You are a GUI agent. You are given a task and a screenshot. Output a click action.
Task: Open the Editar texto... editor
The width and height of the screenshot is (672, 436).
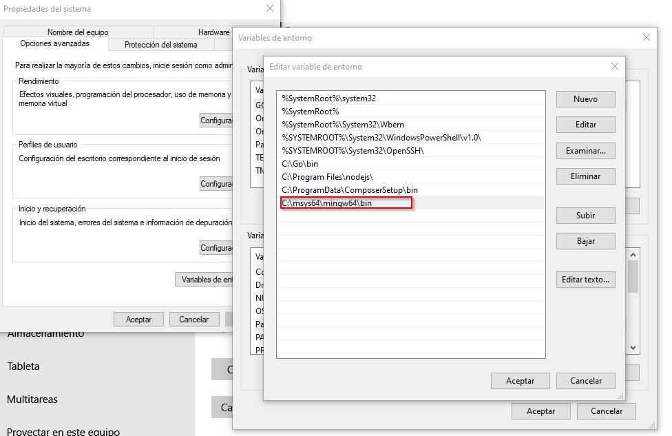585,280
